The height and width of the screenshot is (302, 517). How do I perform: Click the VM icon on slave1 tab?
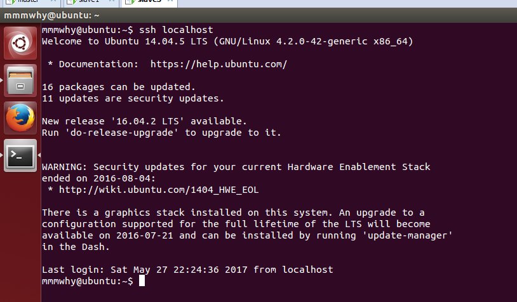69,3
